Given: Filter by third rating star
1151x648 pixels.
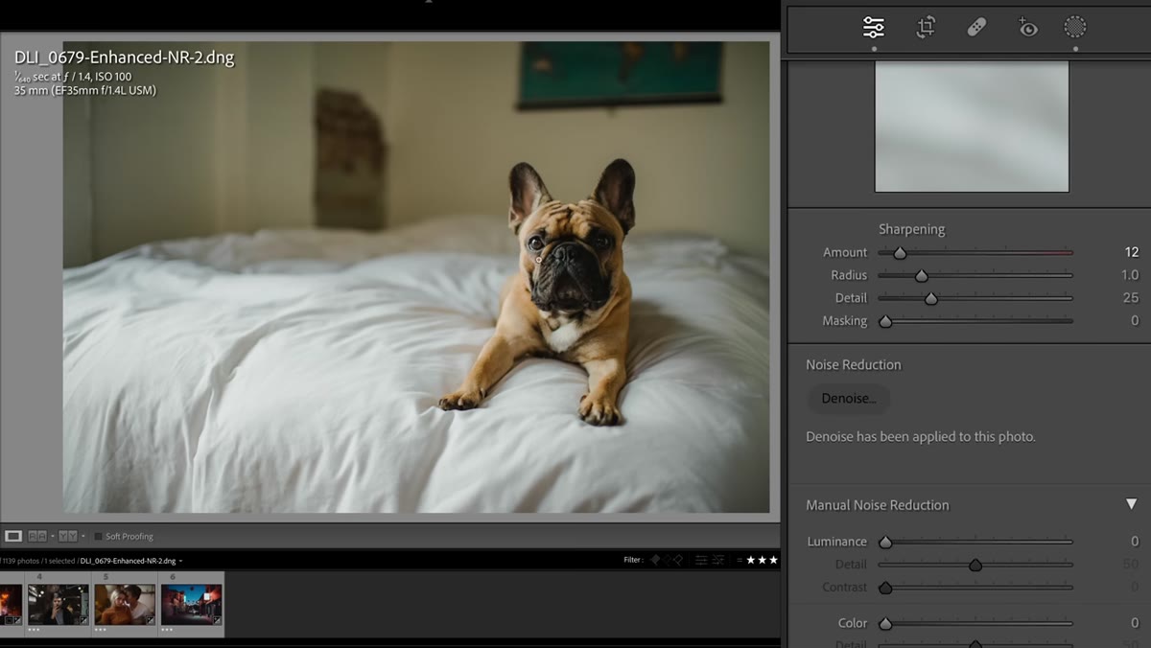Looking at the screenshot, I should 773,560.
